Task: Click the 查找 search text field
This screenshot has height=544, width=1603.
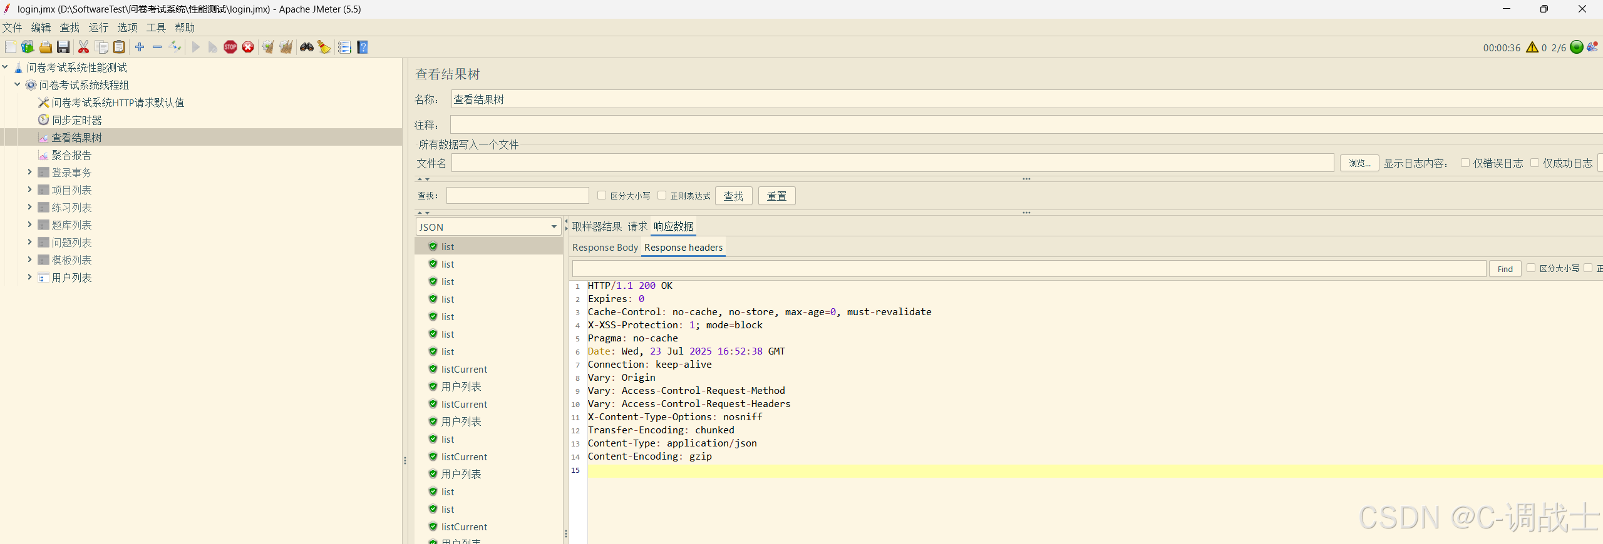Action: [x=518, y=196]
